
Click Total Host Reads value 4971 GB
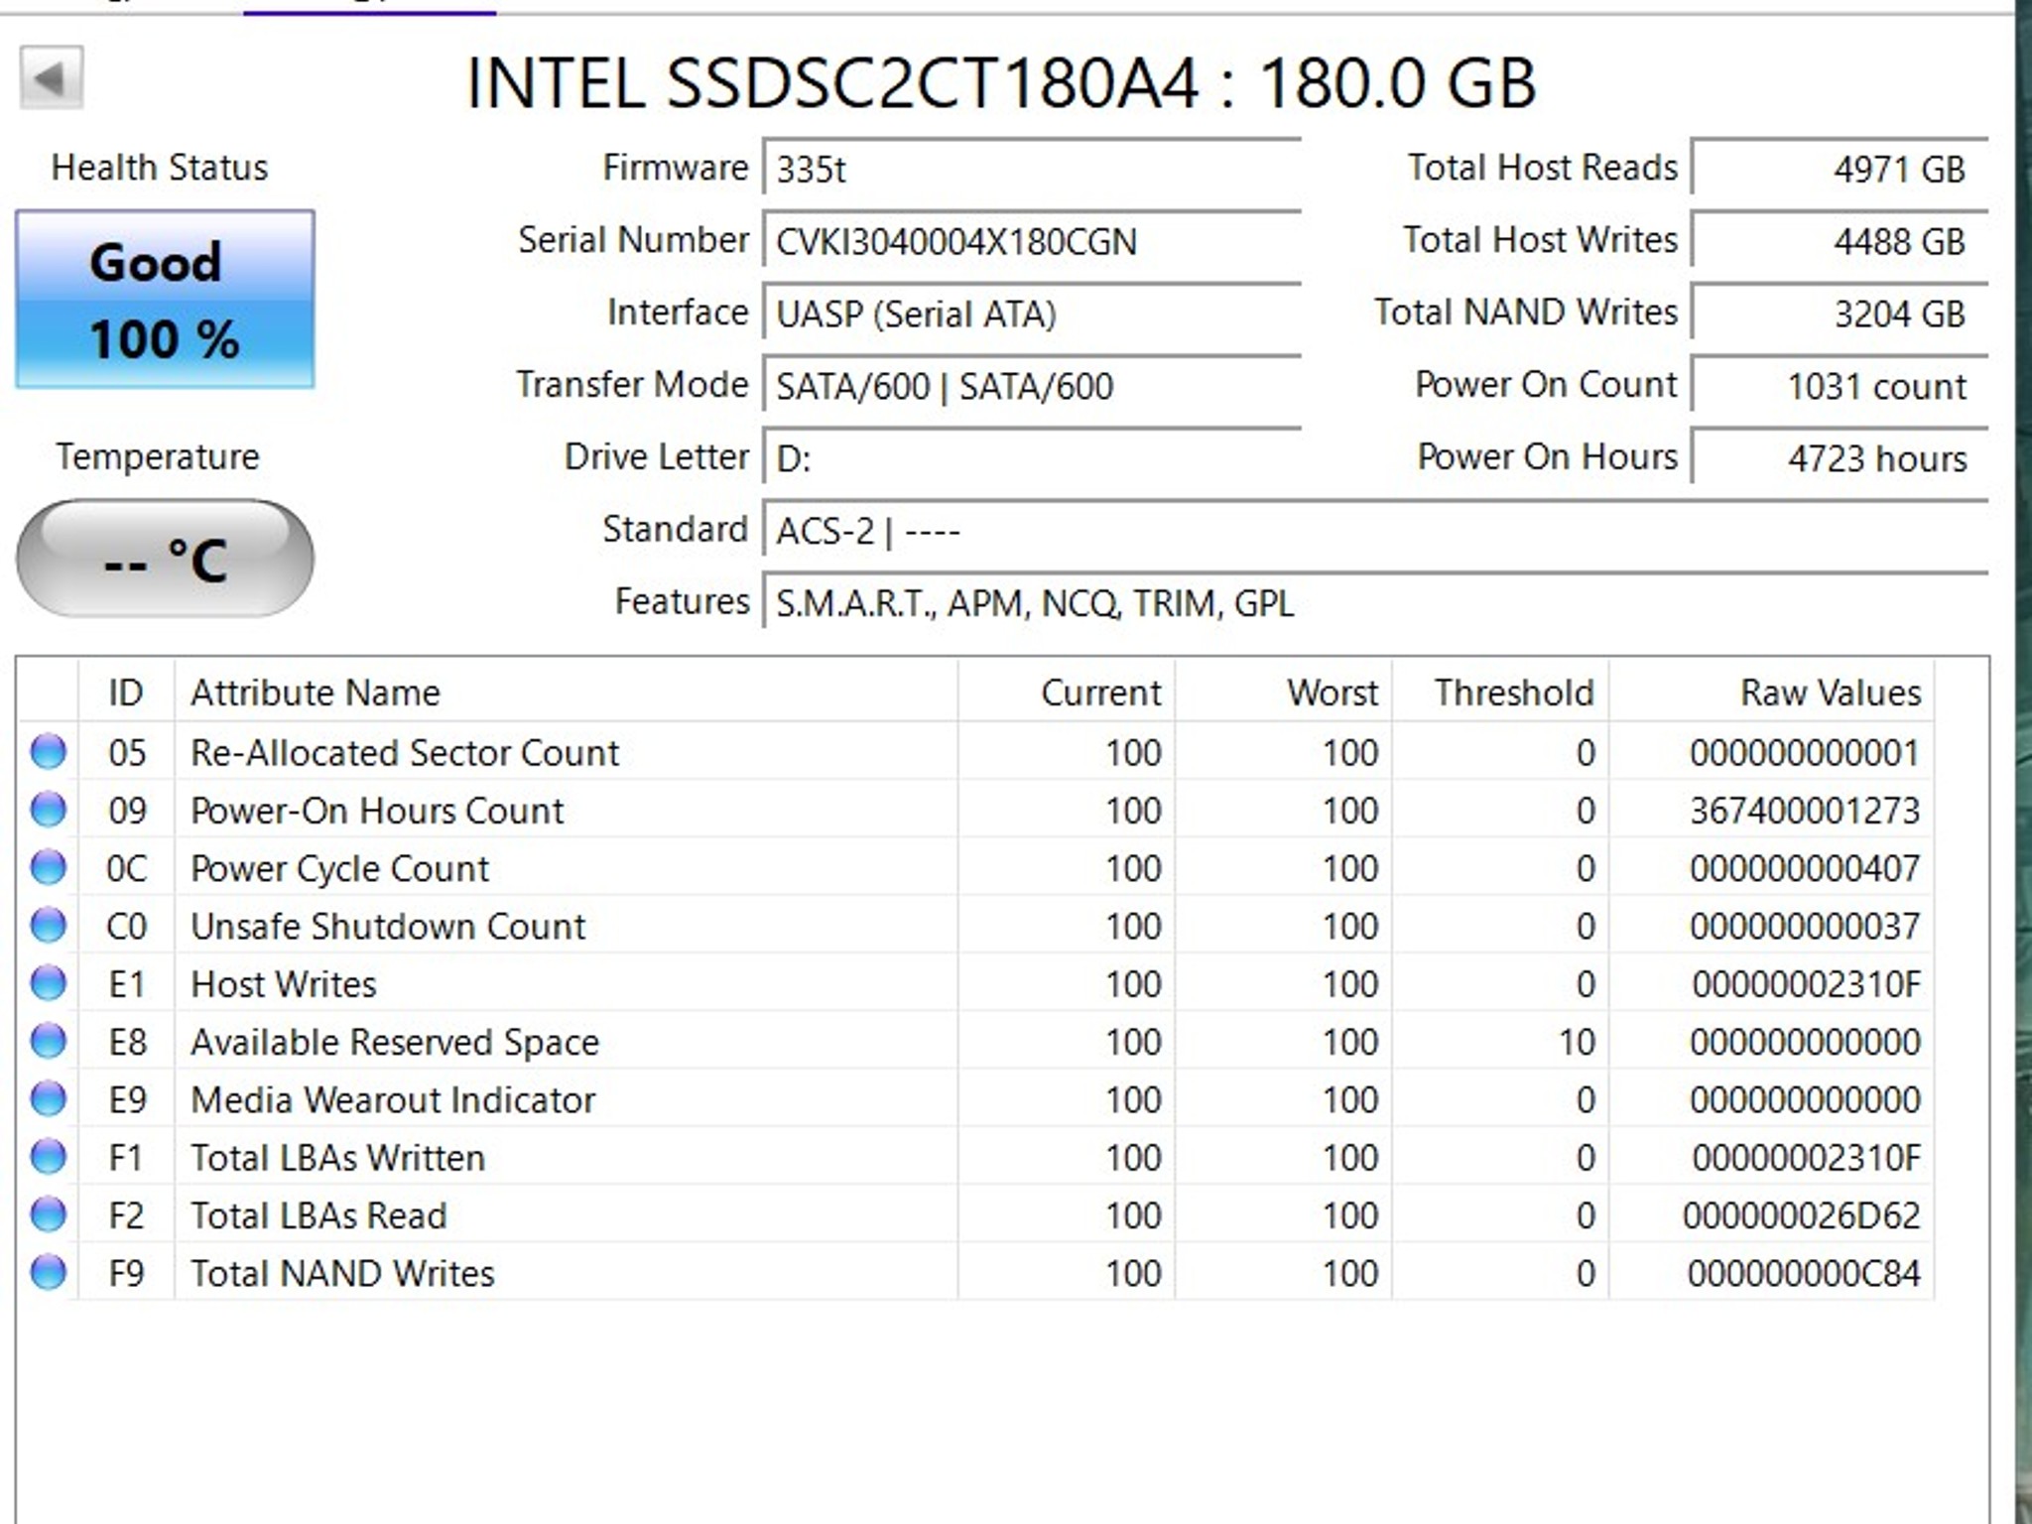1840,168
